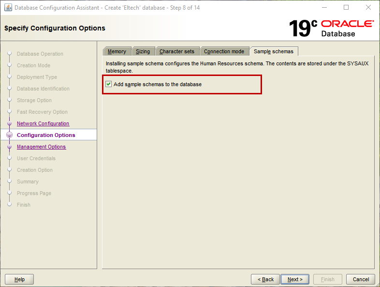
Task: Click the Network Configuration step bullet icon
Action: point(10,123)
